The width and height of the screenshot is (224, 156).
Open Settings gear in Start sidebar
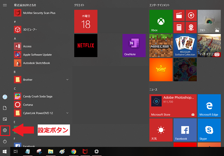pyautogui.click(x=5, y=130)
